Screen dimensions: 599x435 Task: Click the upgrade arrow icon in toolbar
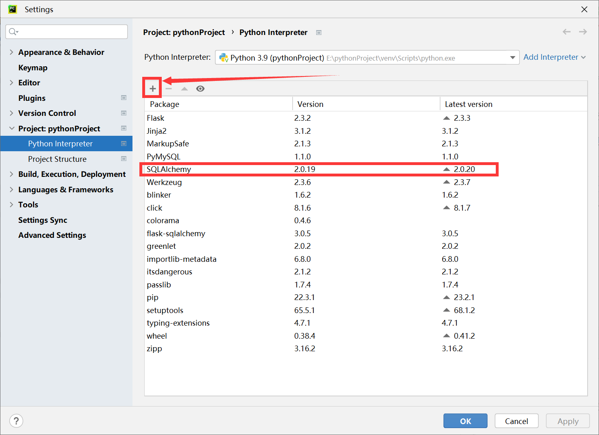tap(184, 89)
